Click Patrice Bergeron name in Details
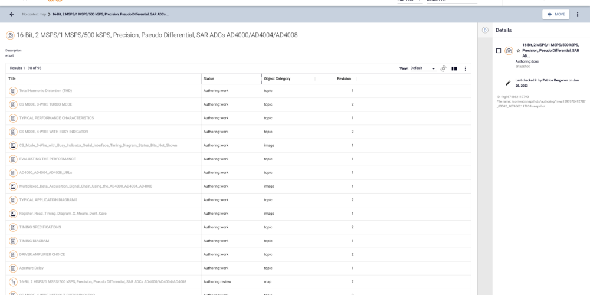 click(555, 80)
